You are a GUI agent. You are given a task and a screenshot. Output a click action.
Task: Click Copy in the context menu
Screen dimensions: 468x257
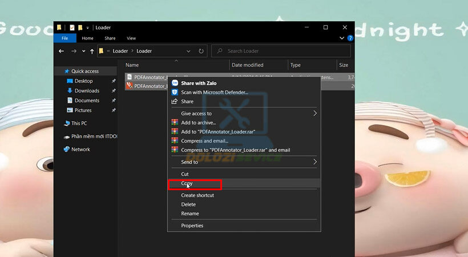tap(187, 183)
